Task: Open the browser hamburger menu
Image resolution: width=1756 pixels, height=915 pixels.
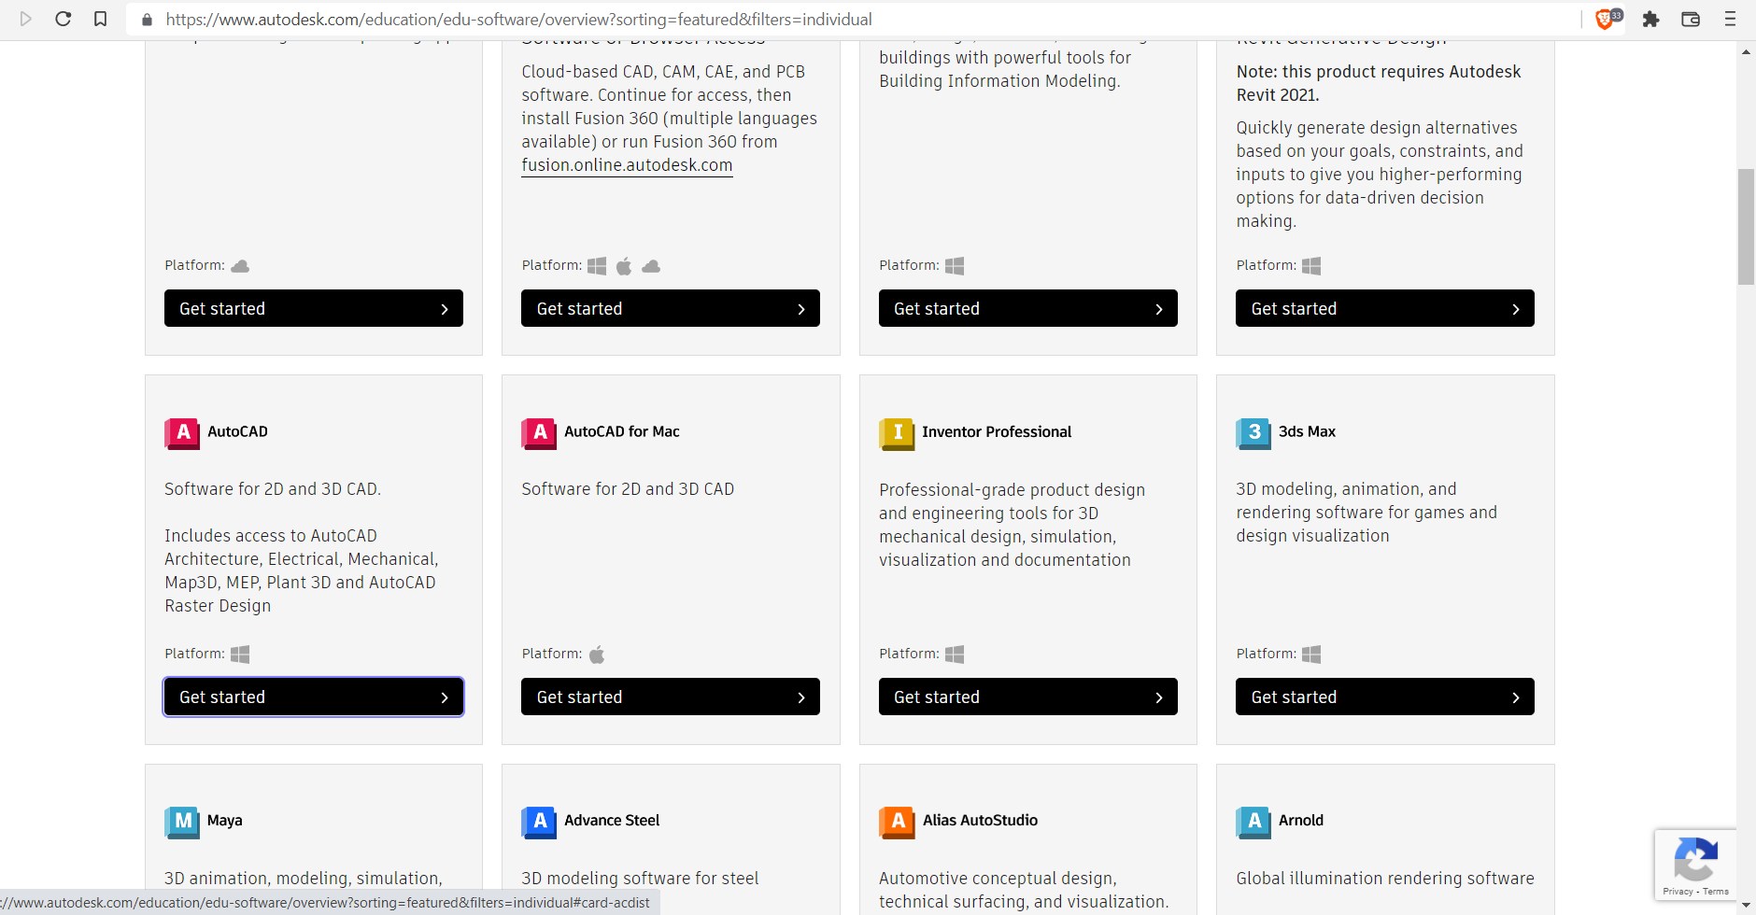Action: coord(1730,19)
